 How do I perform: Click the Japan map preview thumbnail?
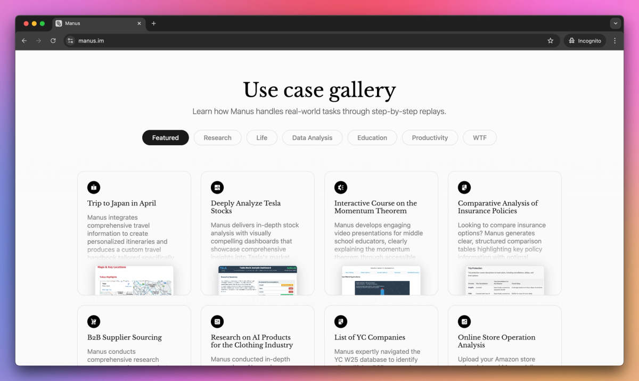tap(134, 280)
